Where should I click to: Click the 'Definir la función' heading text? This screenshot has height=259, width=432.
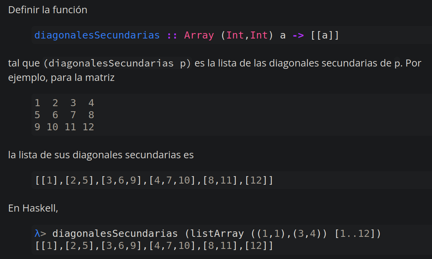pyautogui.click(x=48, y=10)
